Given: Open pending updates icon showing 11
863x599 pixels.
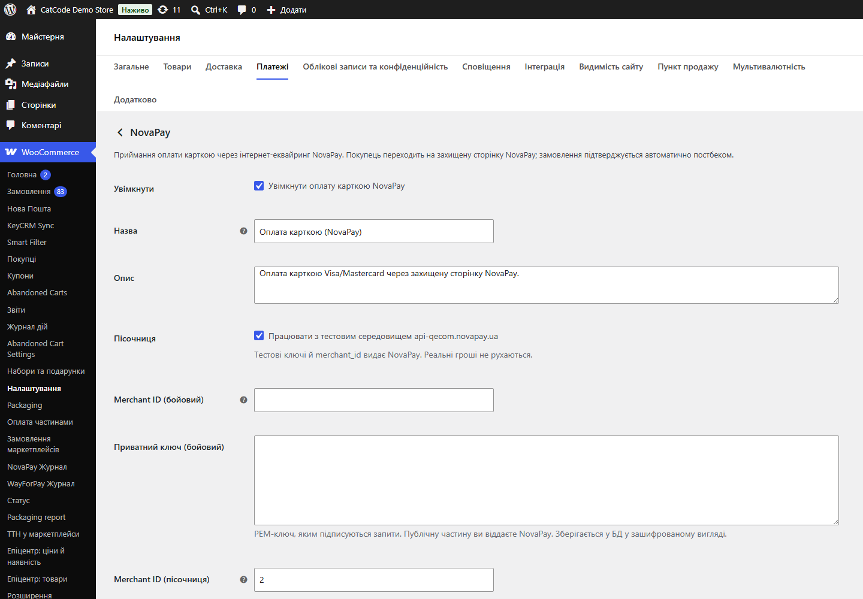Looking at the screenshot, I should [x=162, y=10].
